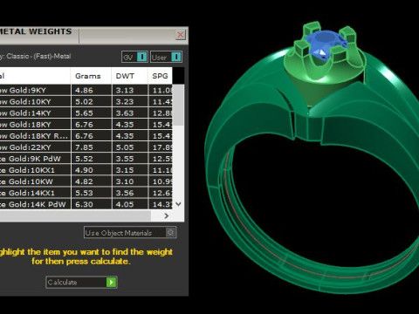
Task: Toggle Use Object Materials option
Action: [x=130, y=233]
